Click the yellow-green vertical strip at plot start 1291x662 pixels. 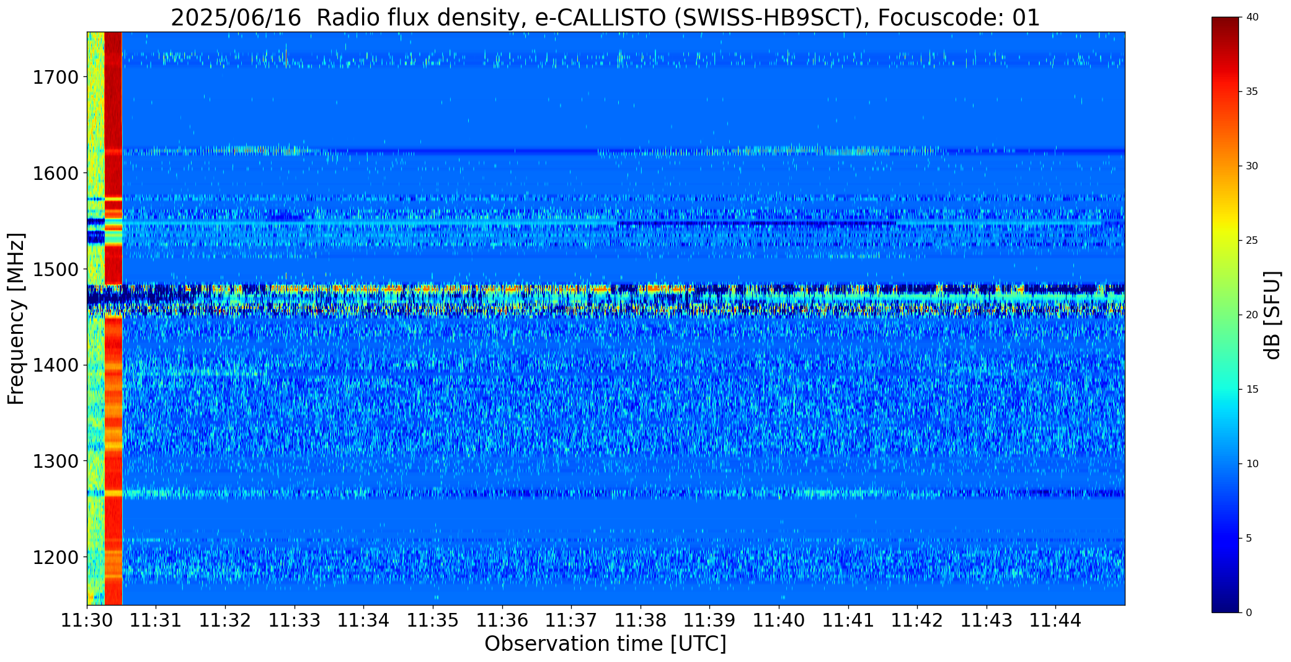[x=95, y=318]
